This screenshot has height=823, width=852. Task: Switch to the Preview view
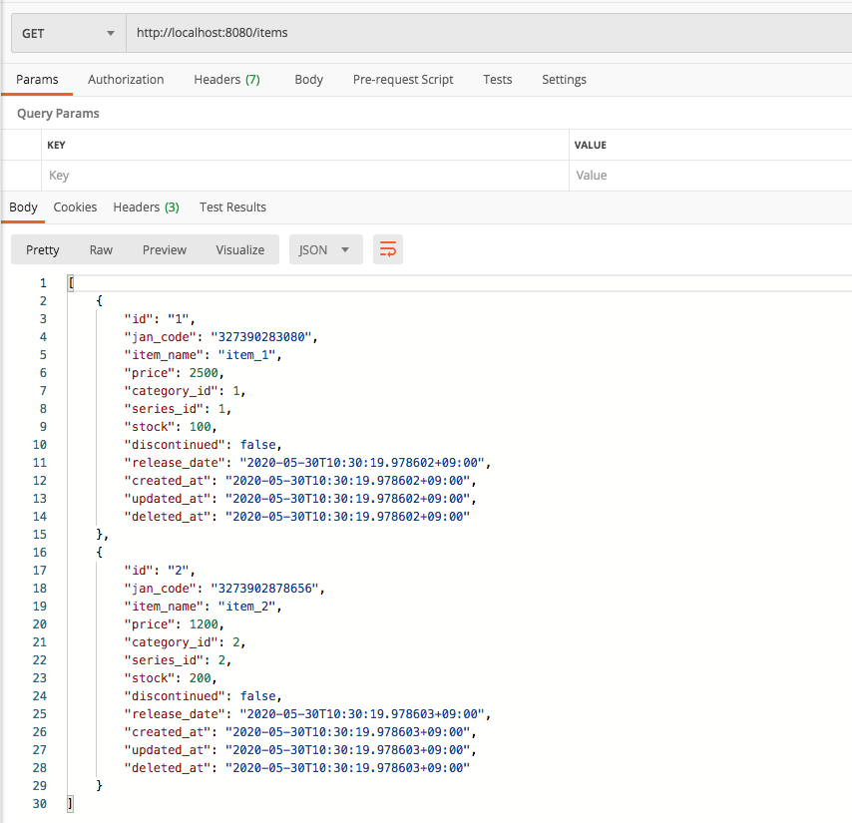[x=164, y=249]
